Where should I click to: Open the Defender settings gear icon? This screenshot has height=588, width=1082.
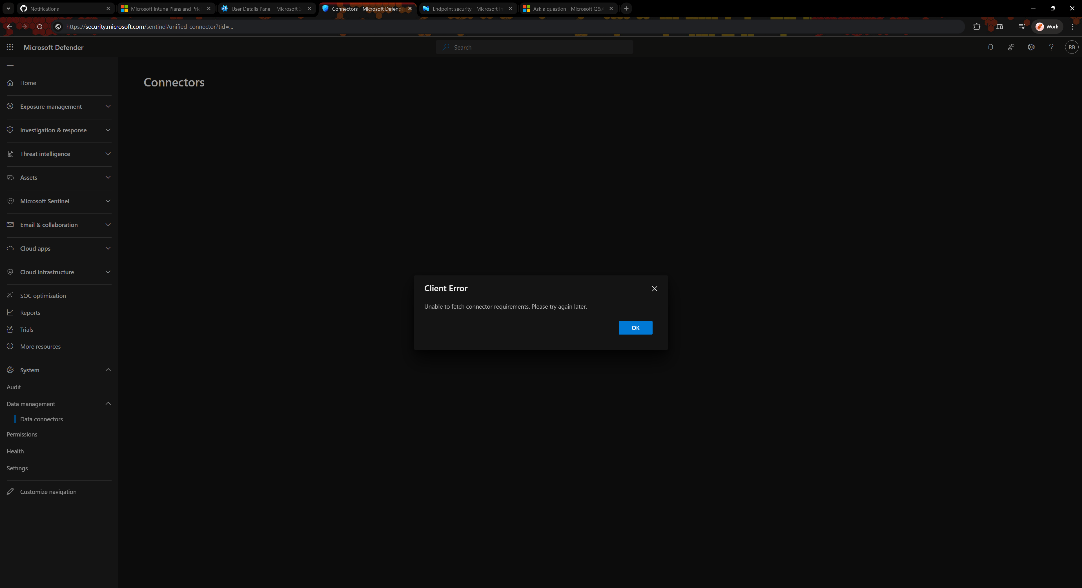point(1031,47)
